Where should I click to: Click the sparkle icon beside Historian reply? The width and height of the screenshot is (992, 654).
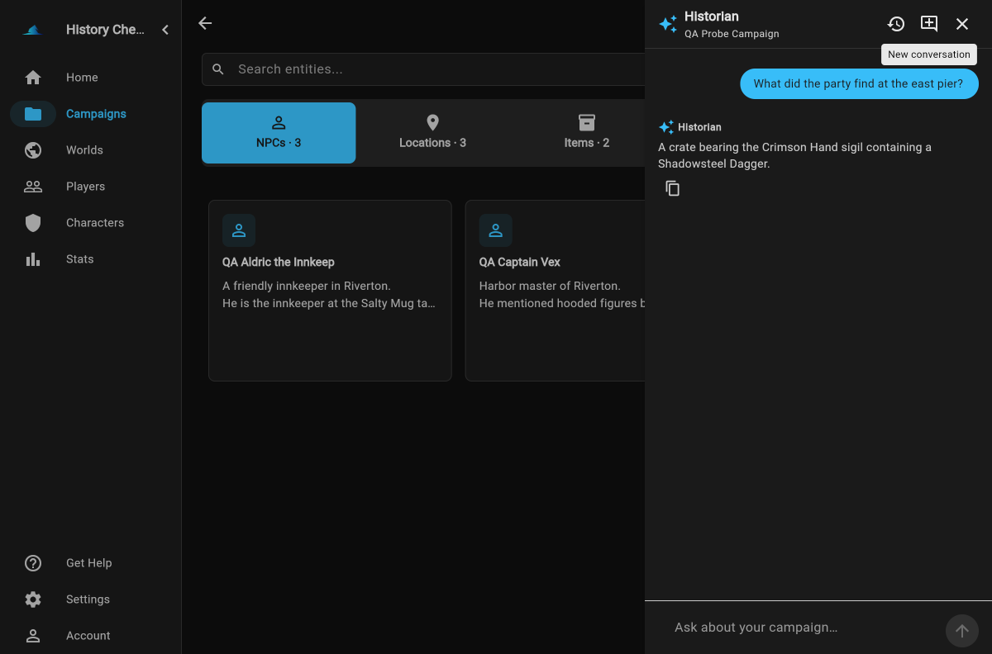(666, 127)
